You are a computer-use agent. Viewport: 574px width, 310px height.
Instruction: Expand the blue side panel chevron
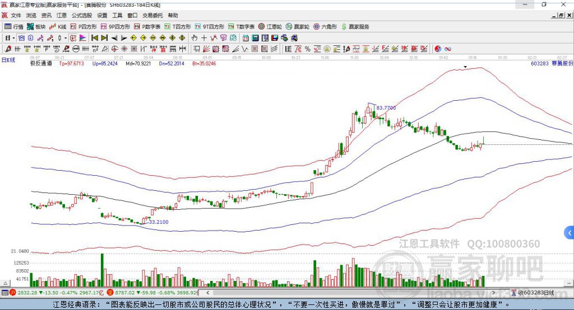[x=570, y=233]
